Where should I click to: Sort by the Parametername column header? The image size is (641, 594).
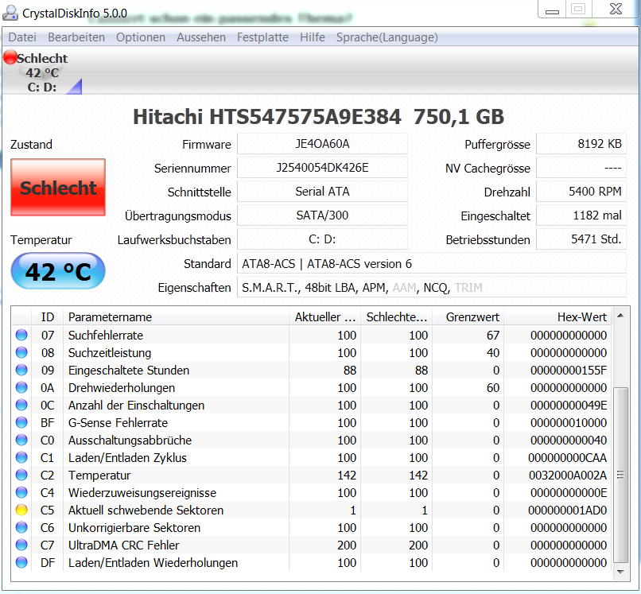coord(177,316)
